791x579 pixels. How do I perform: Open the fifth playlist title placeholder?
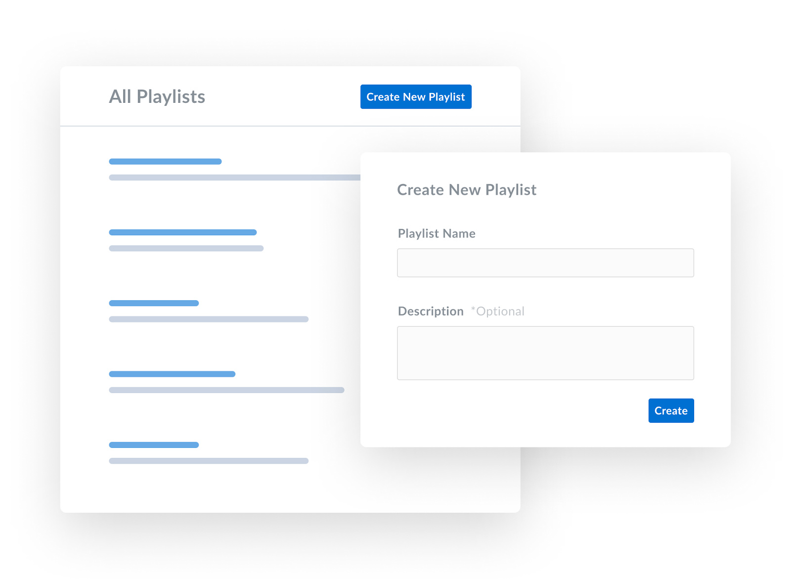click(154, 445)
